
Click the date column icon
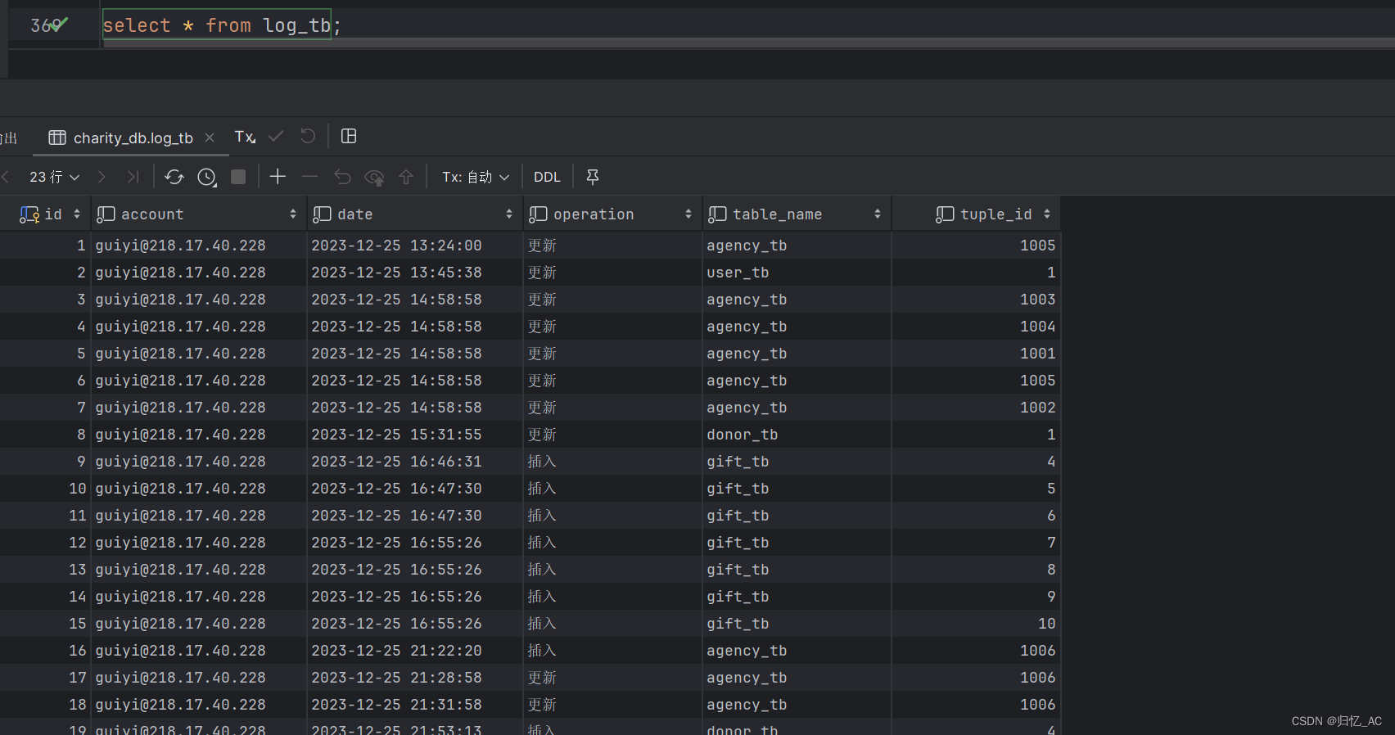322,214
